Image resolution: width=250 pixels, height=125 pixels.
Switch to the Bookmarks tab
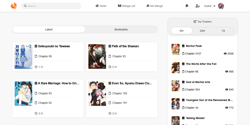[x=121, y=29]
